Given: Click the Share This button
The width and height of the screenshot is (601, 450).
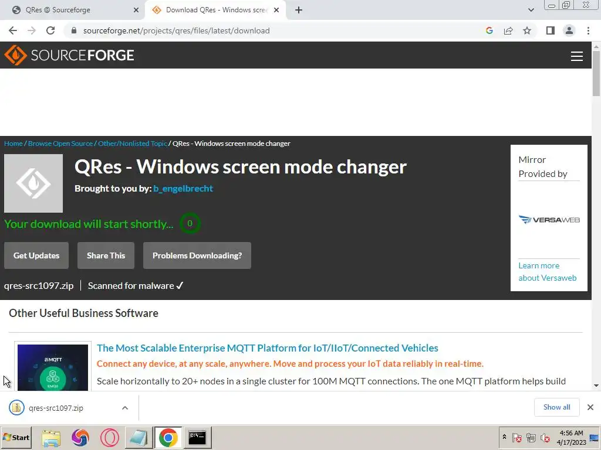Looking at the screenshot, I should point(106,255).
